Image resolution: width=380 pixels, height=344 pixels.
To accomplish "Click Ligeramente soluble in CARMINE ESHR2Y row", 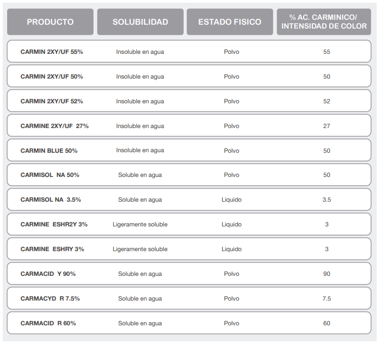I will (140, 224).
